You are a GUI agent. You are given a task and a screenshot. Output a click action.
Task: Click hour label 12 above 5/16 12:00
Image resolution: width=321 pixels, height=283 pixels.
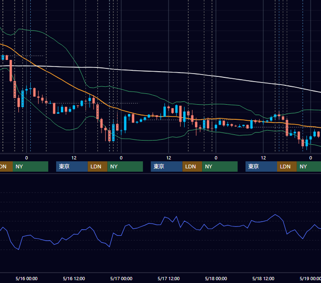(x=74, y=158)
